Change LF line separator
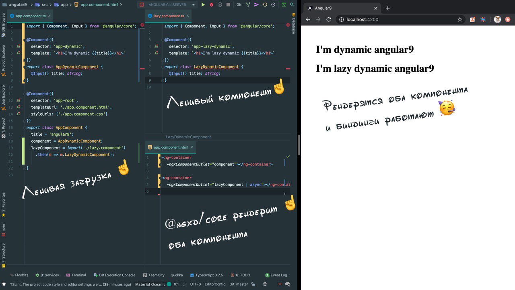The height and width of the screenshot is (290, 515). pyautogui.click(x=184, y=284)
